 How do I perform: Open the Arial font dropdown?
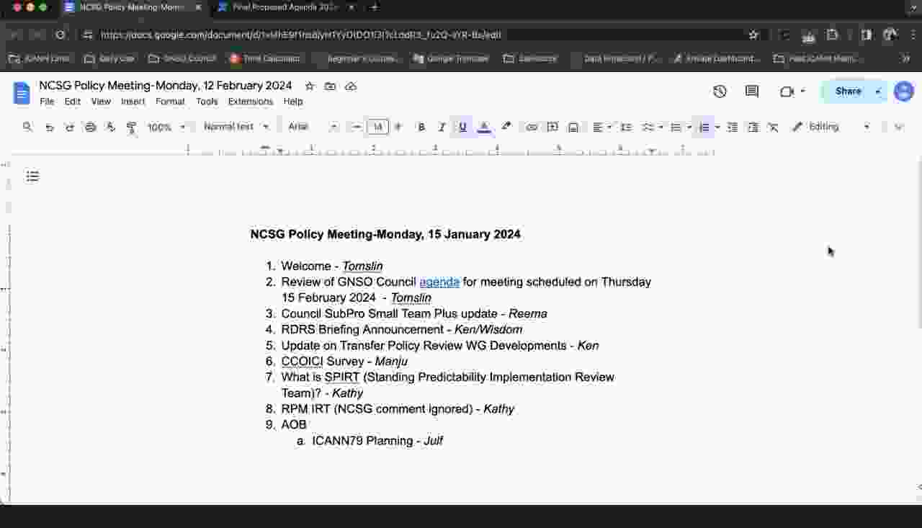tap(313, 127)
